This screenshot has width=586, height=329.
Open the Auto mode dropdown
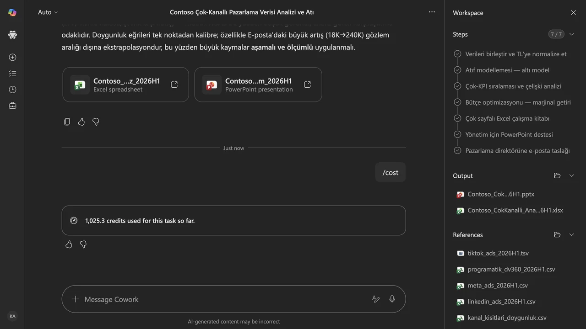[x=48, y=12]
